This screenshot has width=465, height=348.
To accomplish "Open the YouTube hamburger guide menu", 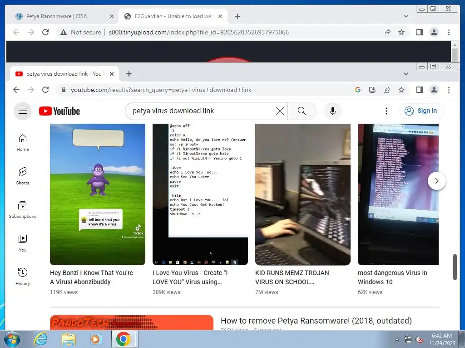I will click(23, 111).
